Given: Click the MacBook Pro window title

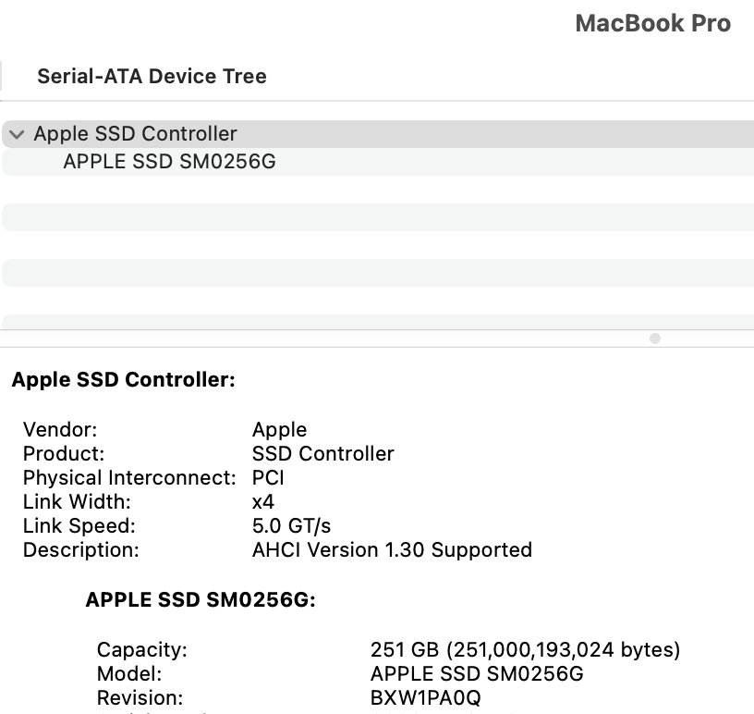Looking at the screenshot, I should [x=652, y=23].
